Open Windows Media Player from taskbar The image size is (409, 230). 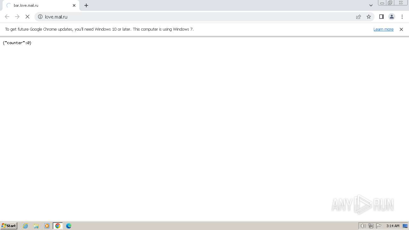[47, 226]
